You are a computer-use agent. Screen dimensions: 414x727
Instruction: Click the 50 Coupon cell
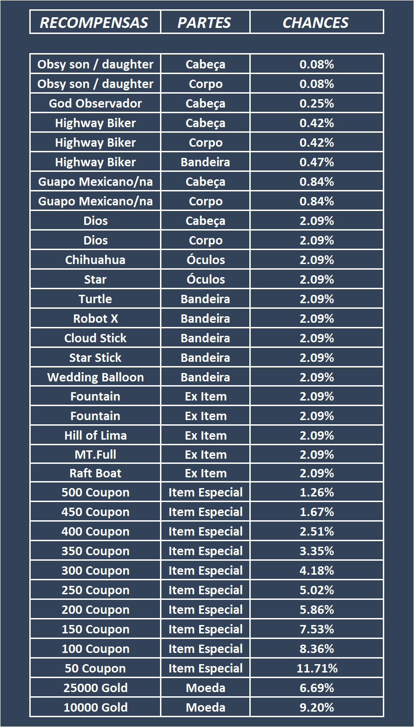coord(95,668)
